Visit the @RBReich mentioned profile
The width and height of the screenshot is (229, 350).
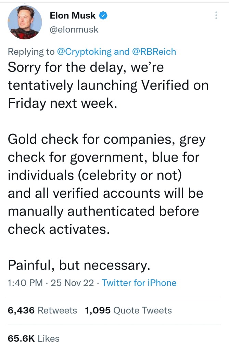click(154, 52)
